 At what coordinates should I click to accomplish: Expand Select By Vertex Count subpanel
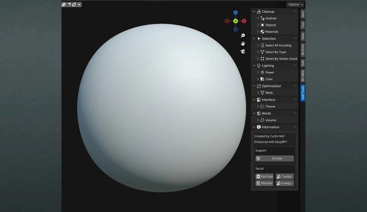point(258,59)
